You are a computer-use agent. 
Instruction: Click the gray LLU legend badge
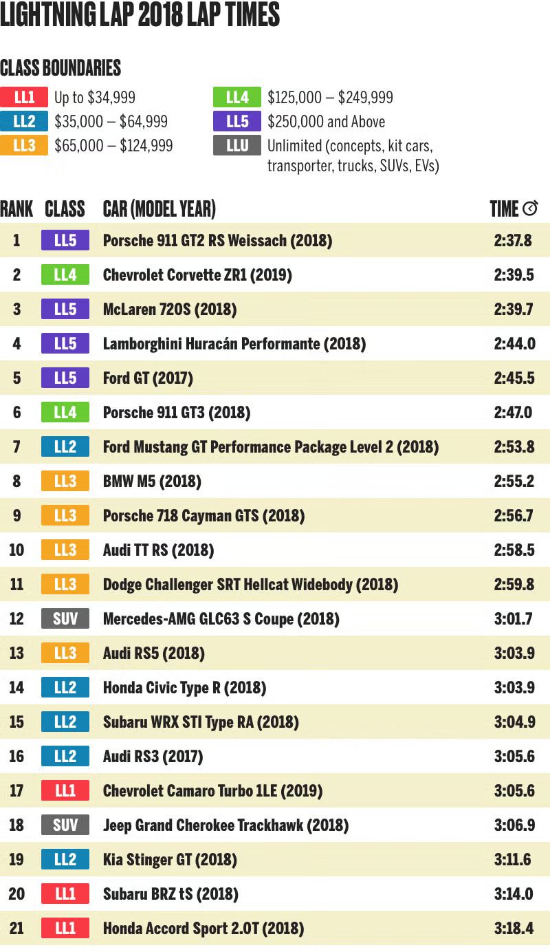click(237, 145)
